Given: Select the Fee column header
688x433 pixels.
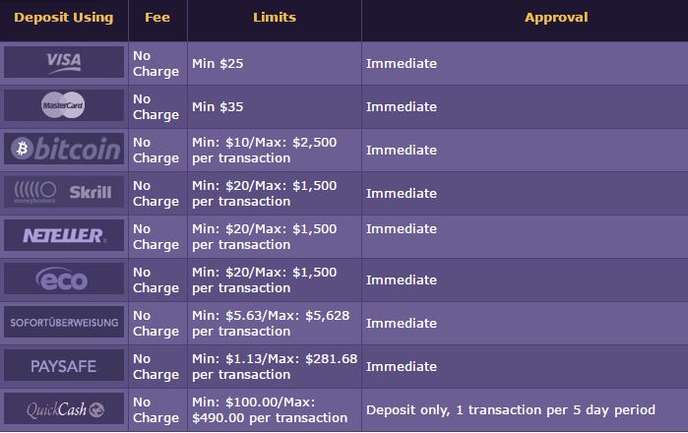Looking at the screenshot, I should (157, 18).
